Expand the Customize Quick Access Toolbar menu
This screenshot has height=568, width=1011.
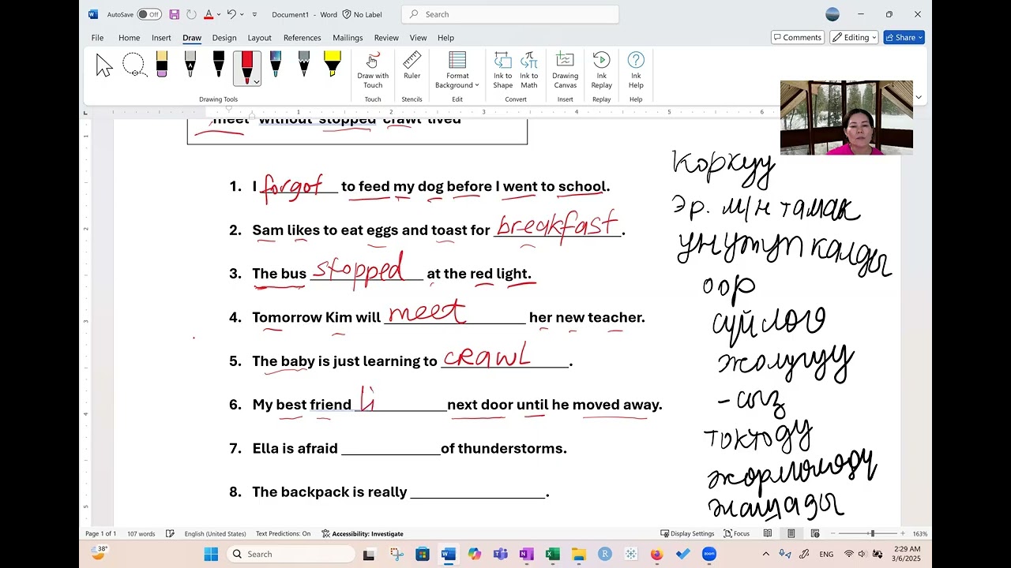tap(254, 14)
